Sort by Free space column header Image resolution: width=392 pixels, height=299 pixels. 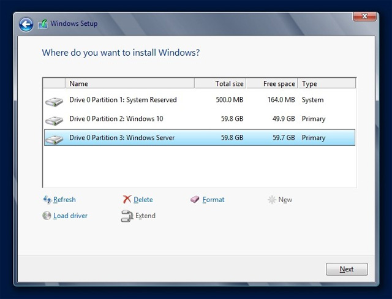point(272,84)
